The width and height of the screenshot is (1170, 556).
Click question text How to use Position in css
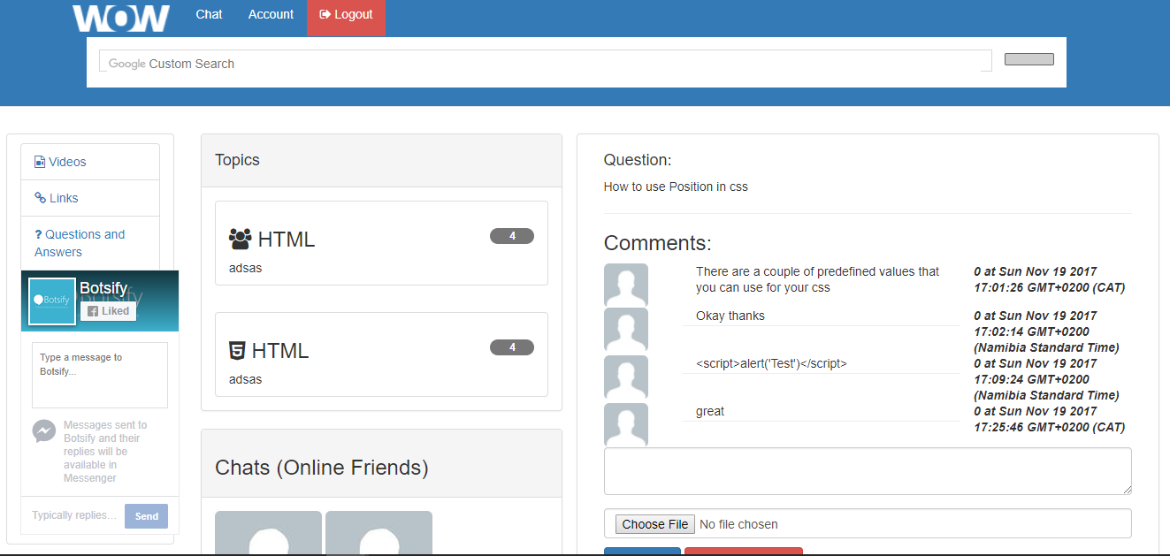coord(676,187)
